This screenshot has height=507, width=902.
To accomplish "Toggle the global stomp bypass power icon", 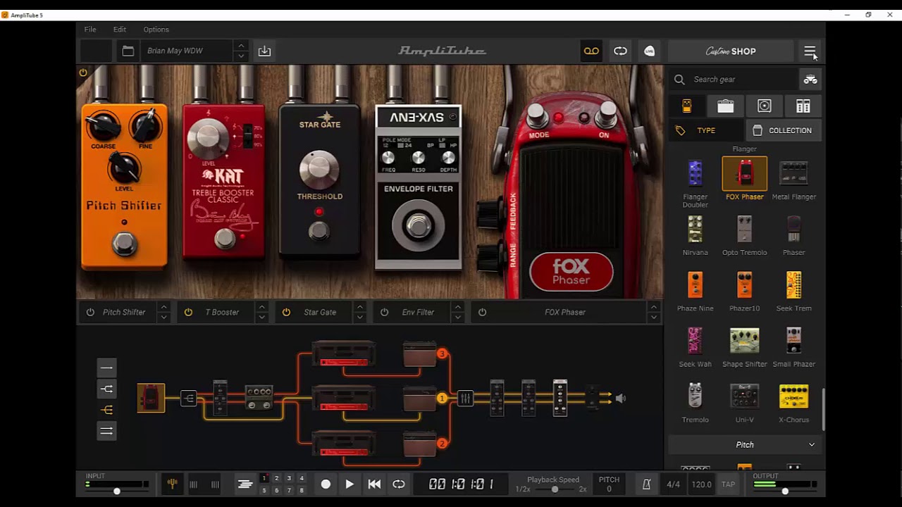I will tap(83, 73).
